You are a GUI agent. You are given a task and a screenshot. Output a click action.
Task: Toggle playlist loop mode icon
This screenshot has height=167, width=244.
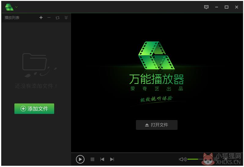click(x=58, y=17)
